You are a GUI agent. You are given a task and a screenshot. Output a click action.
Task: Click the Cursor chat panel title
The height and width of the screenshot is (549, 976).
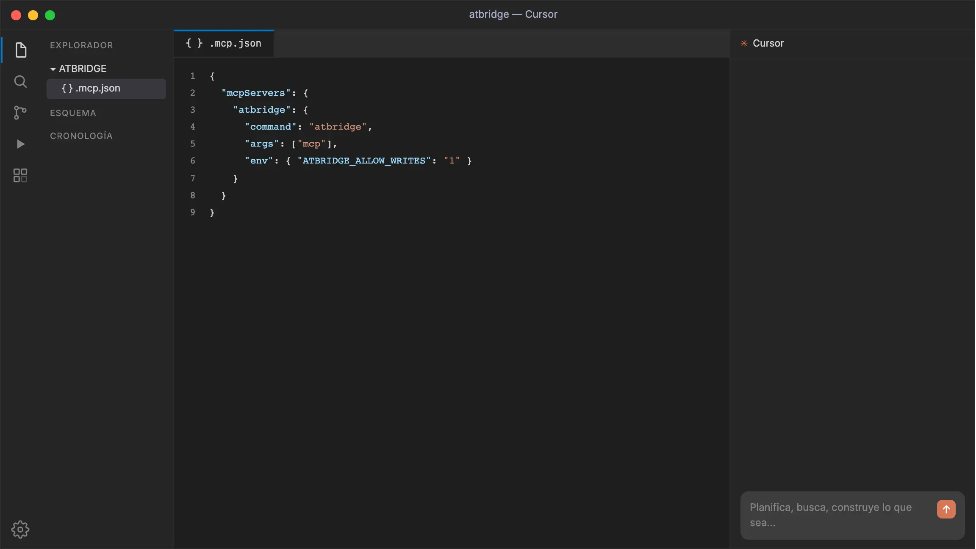coord(768,43)
